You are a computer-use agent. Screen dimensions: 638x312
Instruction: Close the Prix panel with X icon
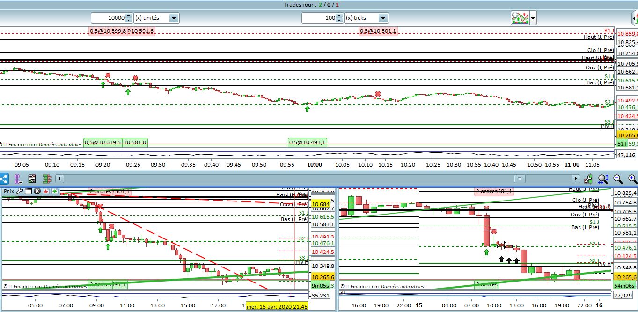[37, 191]
